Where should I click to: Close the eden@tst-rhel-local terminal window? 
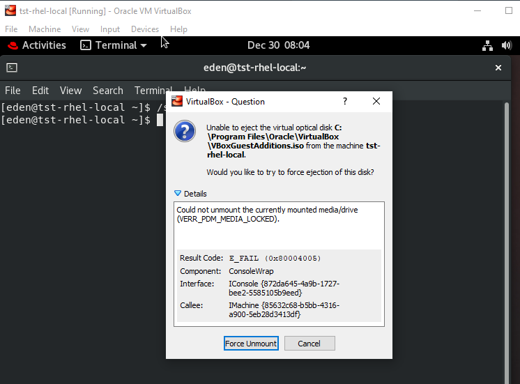click(x=498, y=68)
